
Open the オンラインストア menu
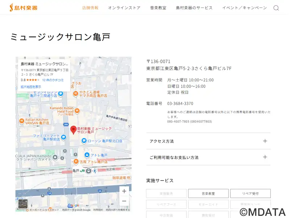tap(124, 8)
